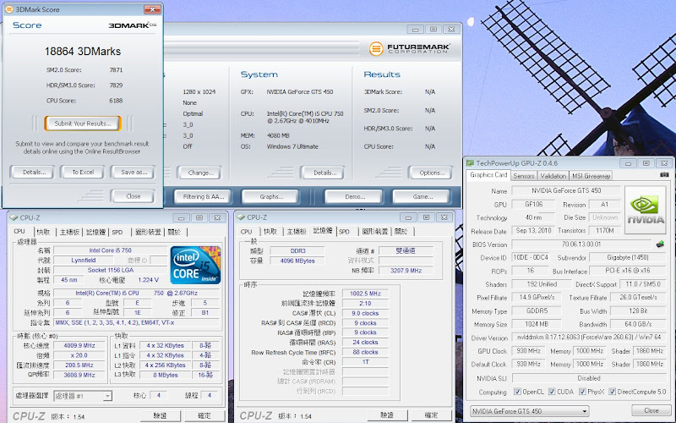The image size is (676, 423).
Task: Open the MSI Giveaway tab in GPU-Z
Action: click(x=591, y=176)
